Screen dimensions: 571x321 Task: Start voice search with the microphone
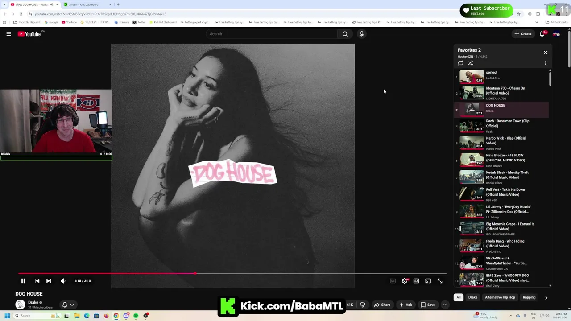point(362,34)
